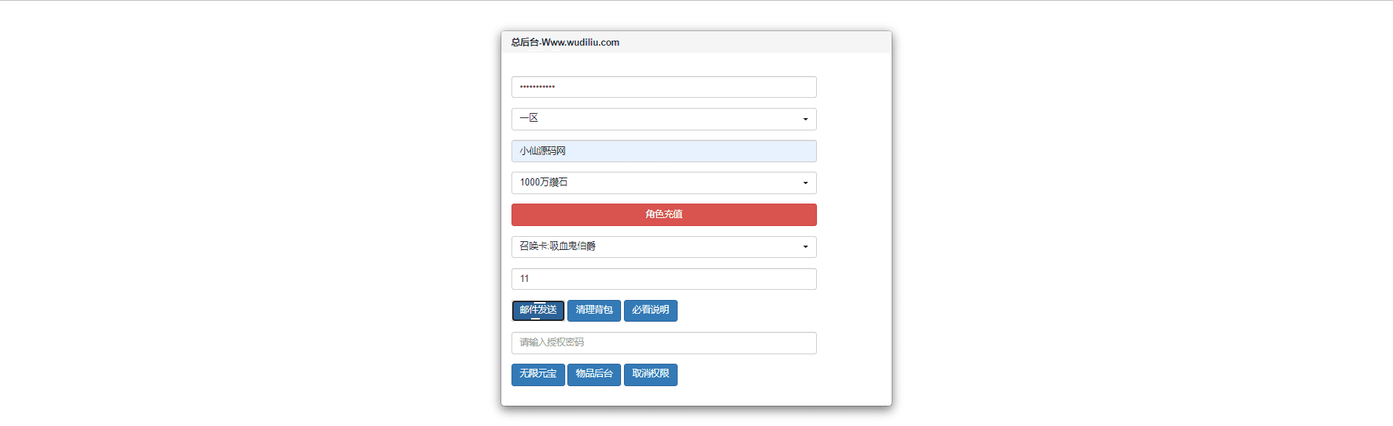1393x426 pixels.
Task: Expand the 召唤卡:吸血鬼伯爵 item dropdown
Action: tap(664, 246)
